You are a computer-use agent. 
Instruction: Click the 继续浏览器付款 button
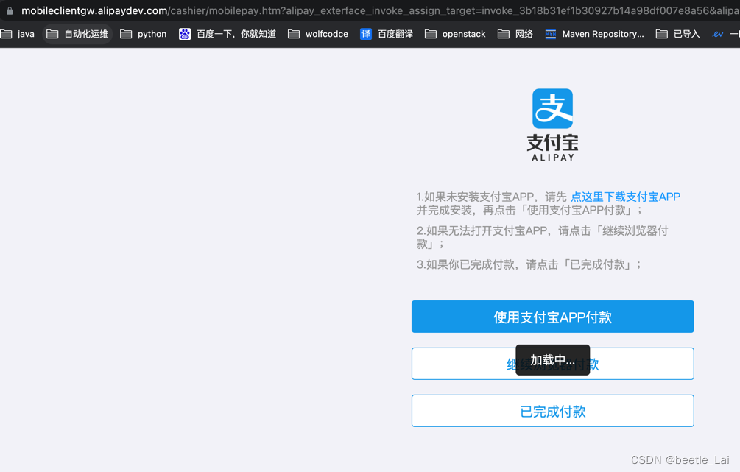[x=553, y=364]
